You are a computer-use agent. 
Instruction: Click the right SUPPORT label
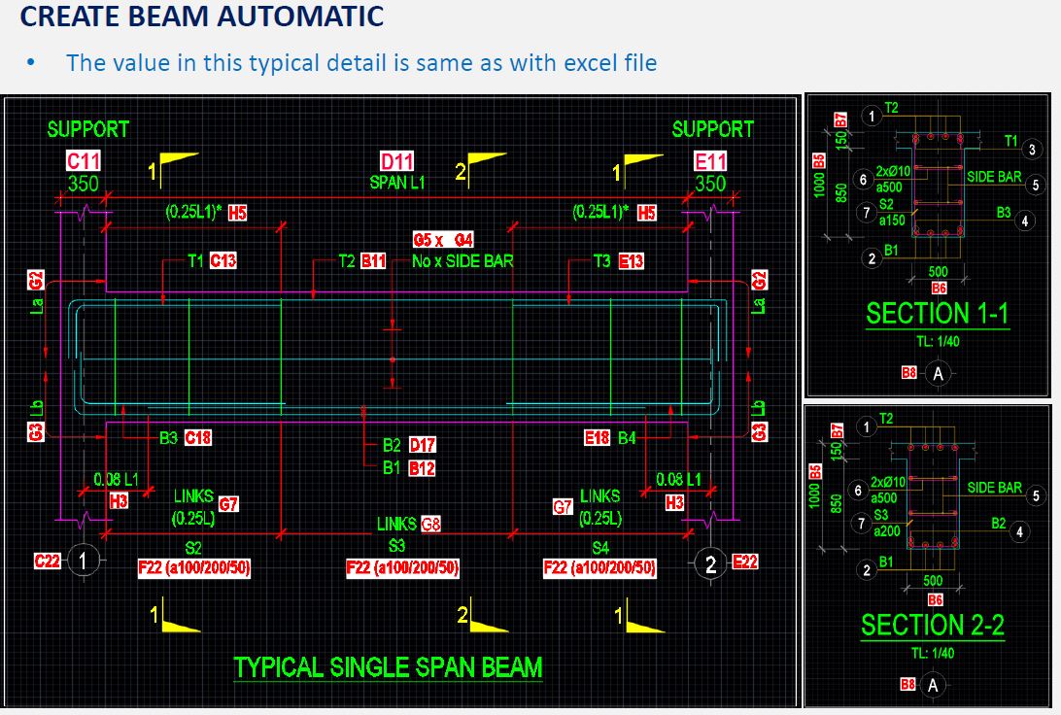712,129
